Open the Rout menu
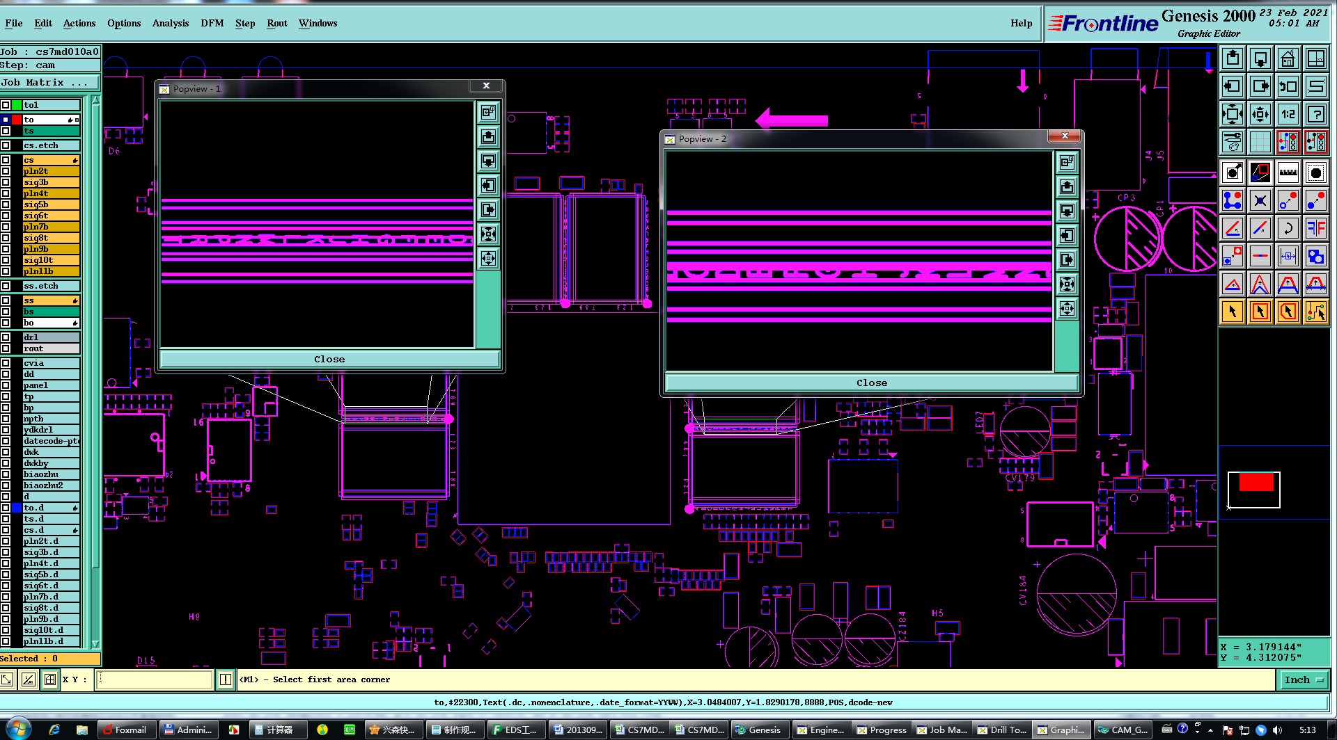1337x740 pixels. point(277,23)
